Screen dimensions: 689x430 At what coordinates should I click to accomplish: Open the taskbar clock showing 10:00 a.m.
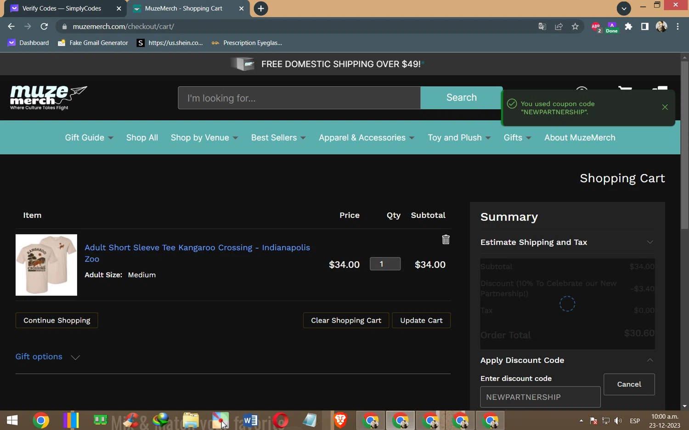pyautogui.click(x=665, y=421)
